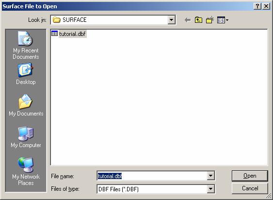Browse My Network Places

click(x=26, y=171)
